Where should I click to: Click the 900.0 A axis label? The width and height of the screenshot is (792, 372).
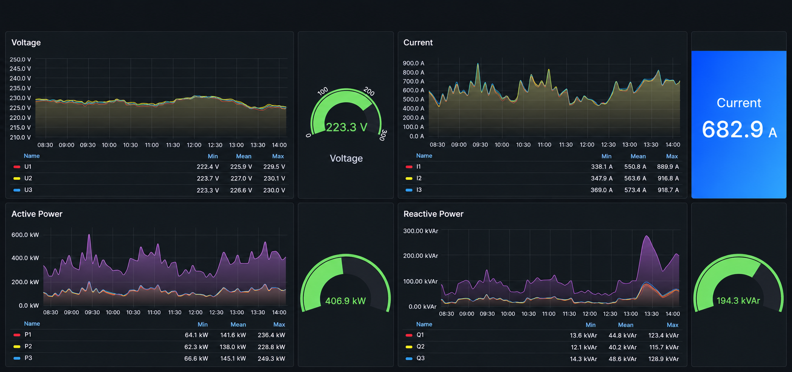[x=414, y=63]
